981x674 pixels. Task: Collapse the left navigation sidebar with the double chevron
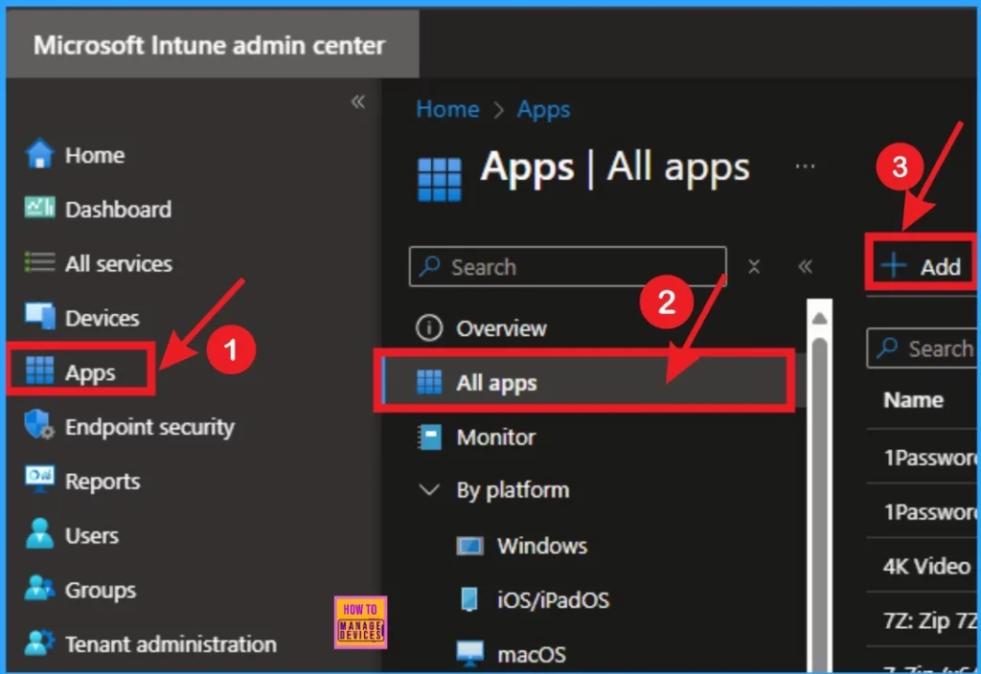tap(358, 101)
